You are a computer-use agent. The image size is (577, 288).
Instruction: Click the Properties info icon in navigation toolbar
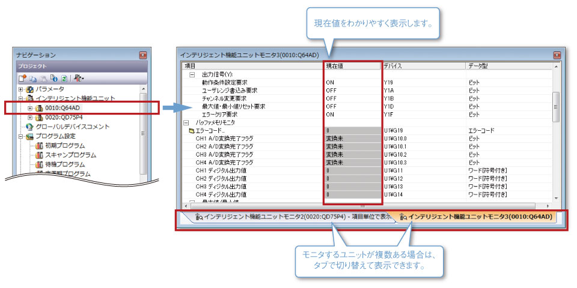point(53,78)
